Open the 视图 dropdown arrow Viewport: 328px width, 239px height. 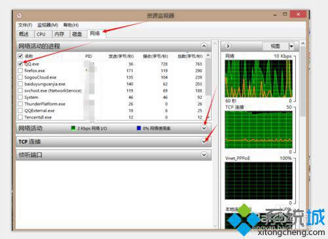click(x=291, y=46)
